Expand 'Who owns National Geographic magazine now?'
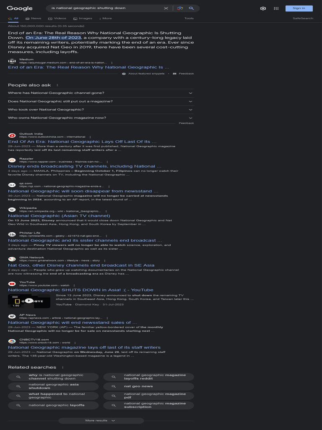Screen dimensions: 322x430 [x=101, y=118]
